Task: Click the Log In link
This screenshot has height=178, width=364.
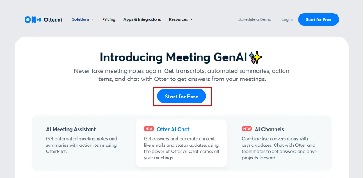Action: pyautogui.click(x=287, y=19)
